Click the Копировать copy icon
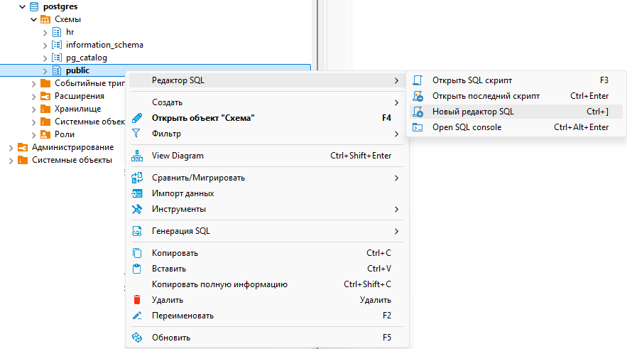 (x=137, y=253)
